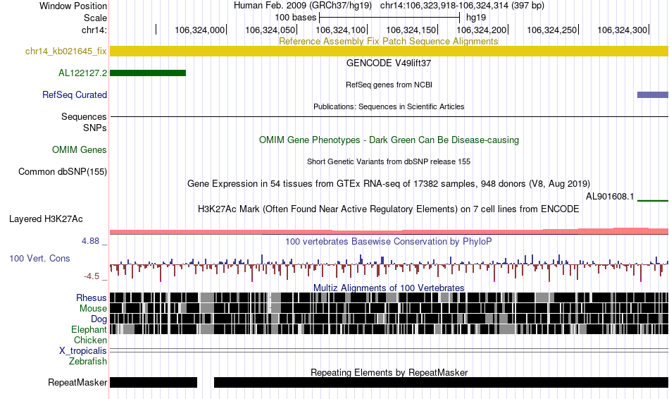Click the OMIM Genes track label

coord(80,150)
